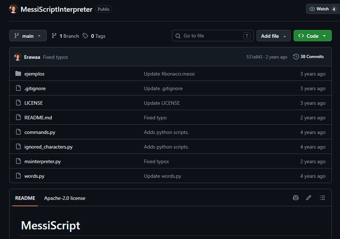340x239 pixels.
Task: Open the LICENSE file
Action: [33, 103]
